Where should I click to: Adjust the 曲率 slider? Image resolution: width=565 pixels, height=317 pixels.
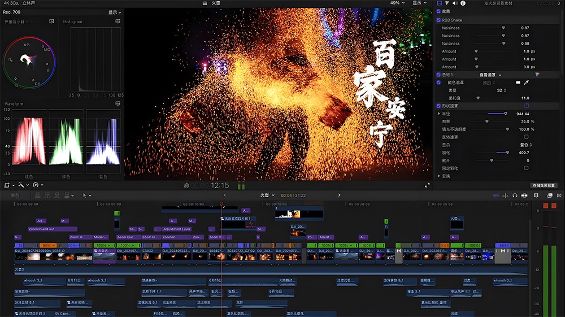(x=492, y=121)
